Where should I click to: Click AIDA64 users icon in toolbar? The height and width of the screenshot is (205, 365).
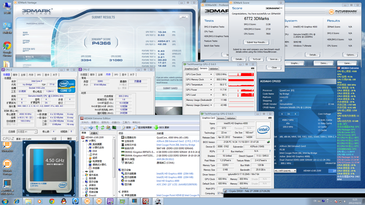[108, 128]
